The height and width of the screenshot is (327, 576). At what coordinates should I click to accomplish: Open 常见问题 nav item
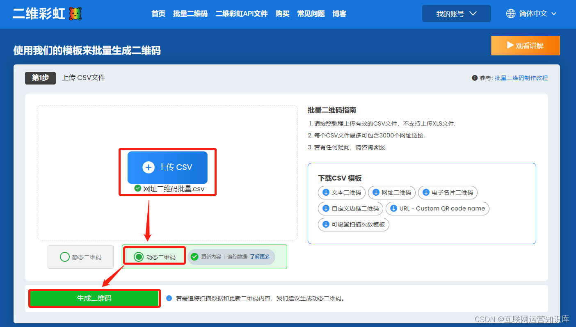tap(311, 14)
